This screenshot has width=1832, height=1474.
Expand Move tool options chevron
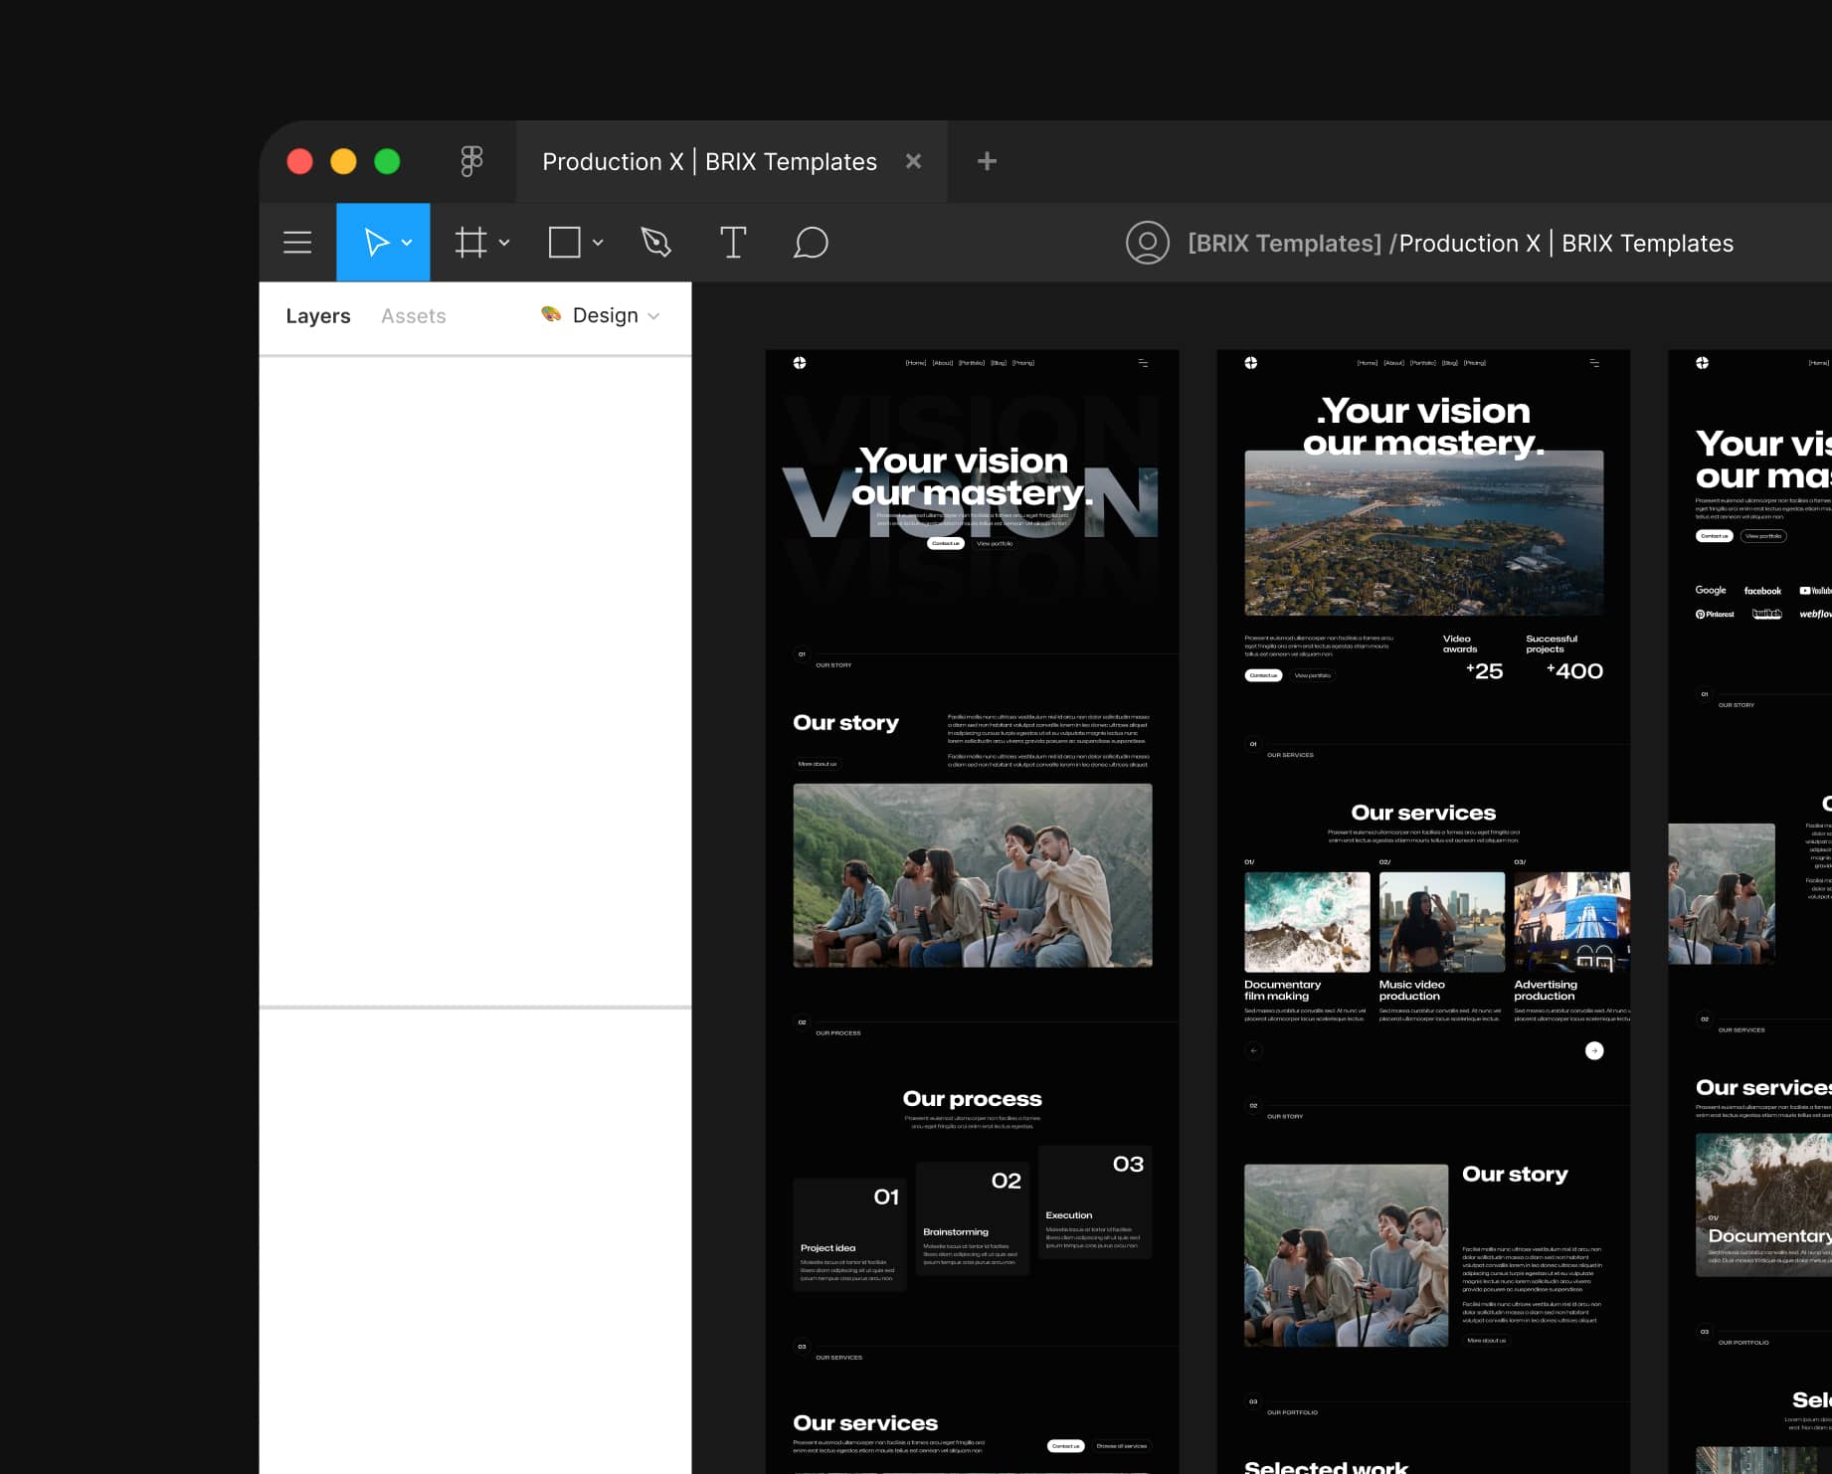click(407, 243)
